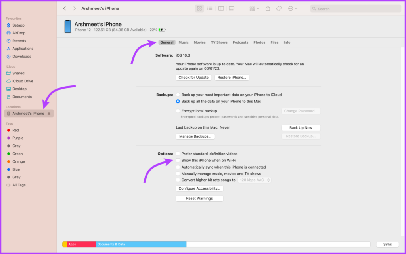Image resolution: width=406 pixels, height=254 pixels.
Task: Expand the group-by toolbar dropdown
Action: (254, 9)
